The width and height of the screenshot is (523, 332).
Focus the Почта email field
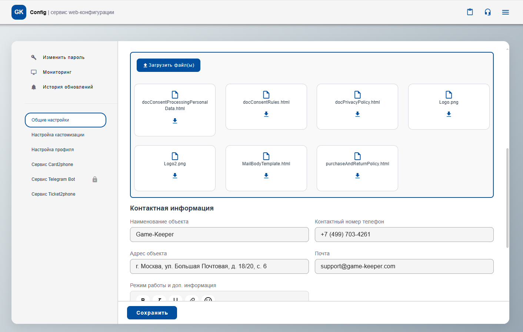point(404,266)
